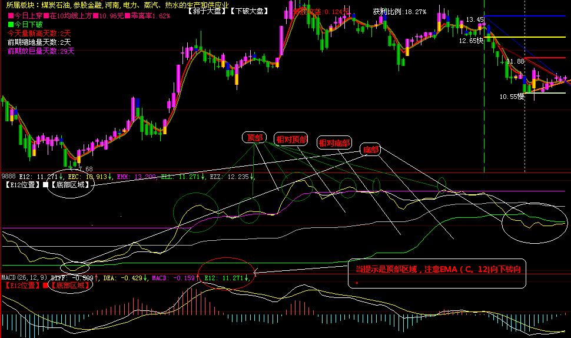571x338 pixels.
Task: Click the 11.88 price level label
Action: (515, 61)
